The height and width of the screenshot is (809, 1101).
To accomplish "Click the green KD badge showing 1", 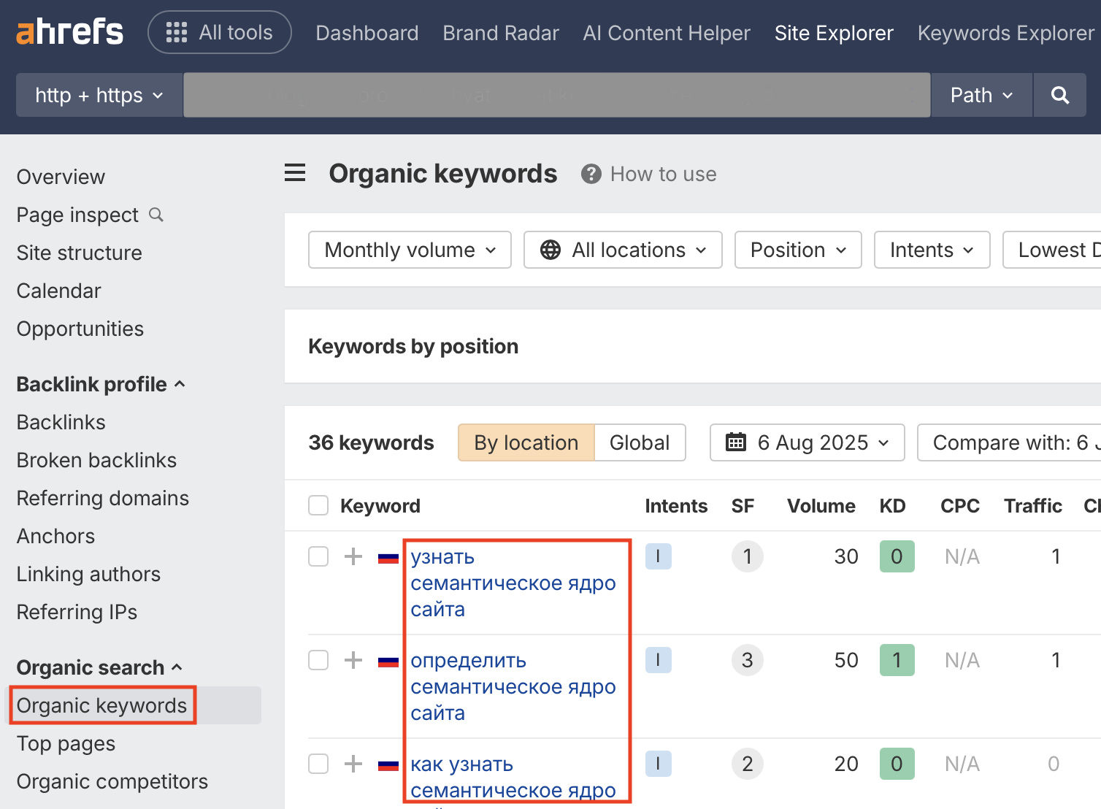I will 897,660.
